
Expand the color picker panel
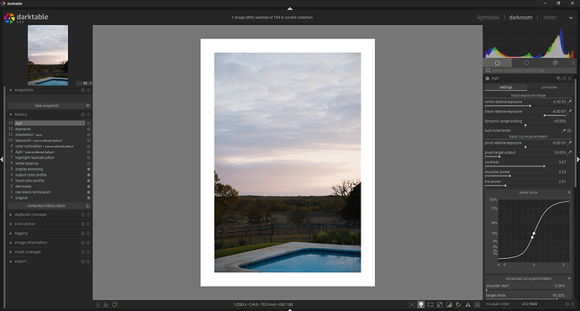pos(11,224)
